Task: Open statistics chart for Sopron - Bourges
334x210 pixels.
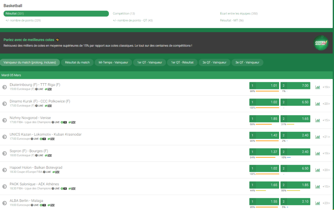Action: pyautogui.click(x=317, y=153)
